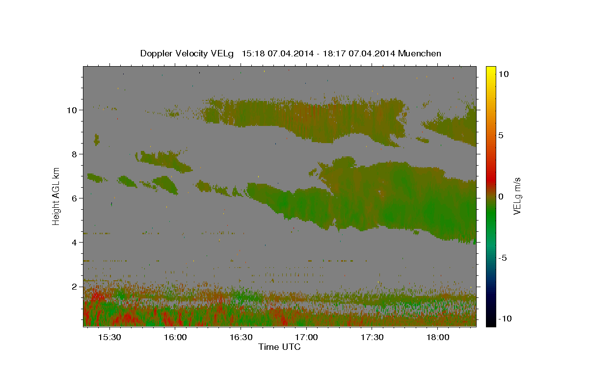The image size is (589, 392).
Task: Click the colorbar value label -10
Action: [x=505, y=319]
